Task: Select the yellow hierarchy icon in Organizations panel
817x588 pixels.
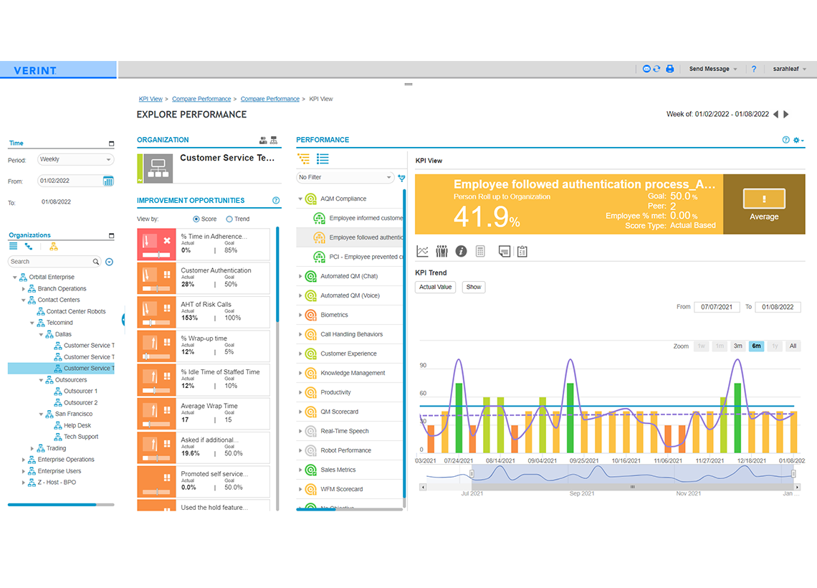Action: 53,247
